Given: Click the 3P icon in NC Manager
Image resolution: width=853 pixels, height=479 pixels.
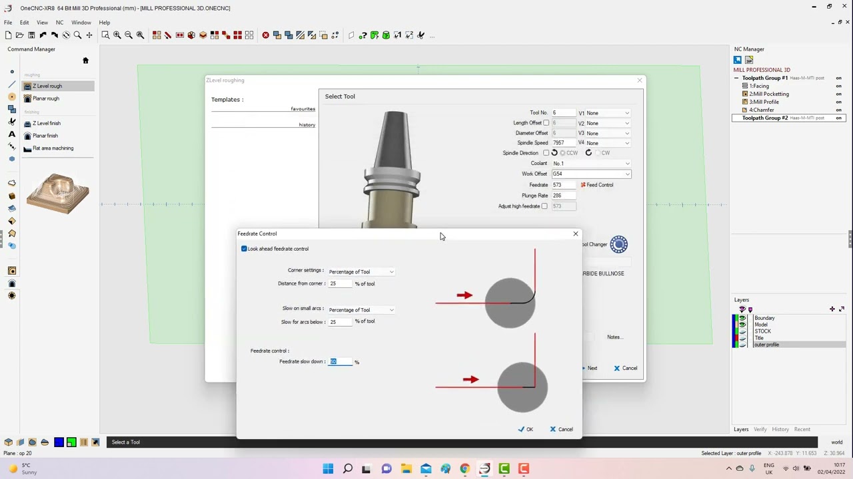Looking at the screenshot, I should pos(748,60).
